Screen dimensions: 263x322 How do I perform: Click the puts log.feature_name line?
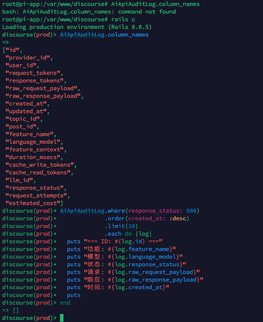121,249
